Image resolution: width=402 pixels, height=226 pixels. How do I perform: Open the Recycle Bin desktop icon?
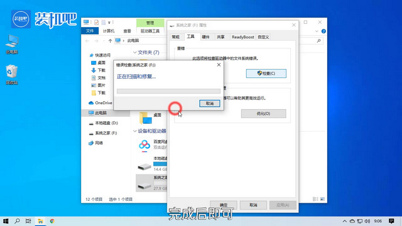(x=12, y=75)
